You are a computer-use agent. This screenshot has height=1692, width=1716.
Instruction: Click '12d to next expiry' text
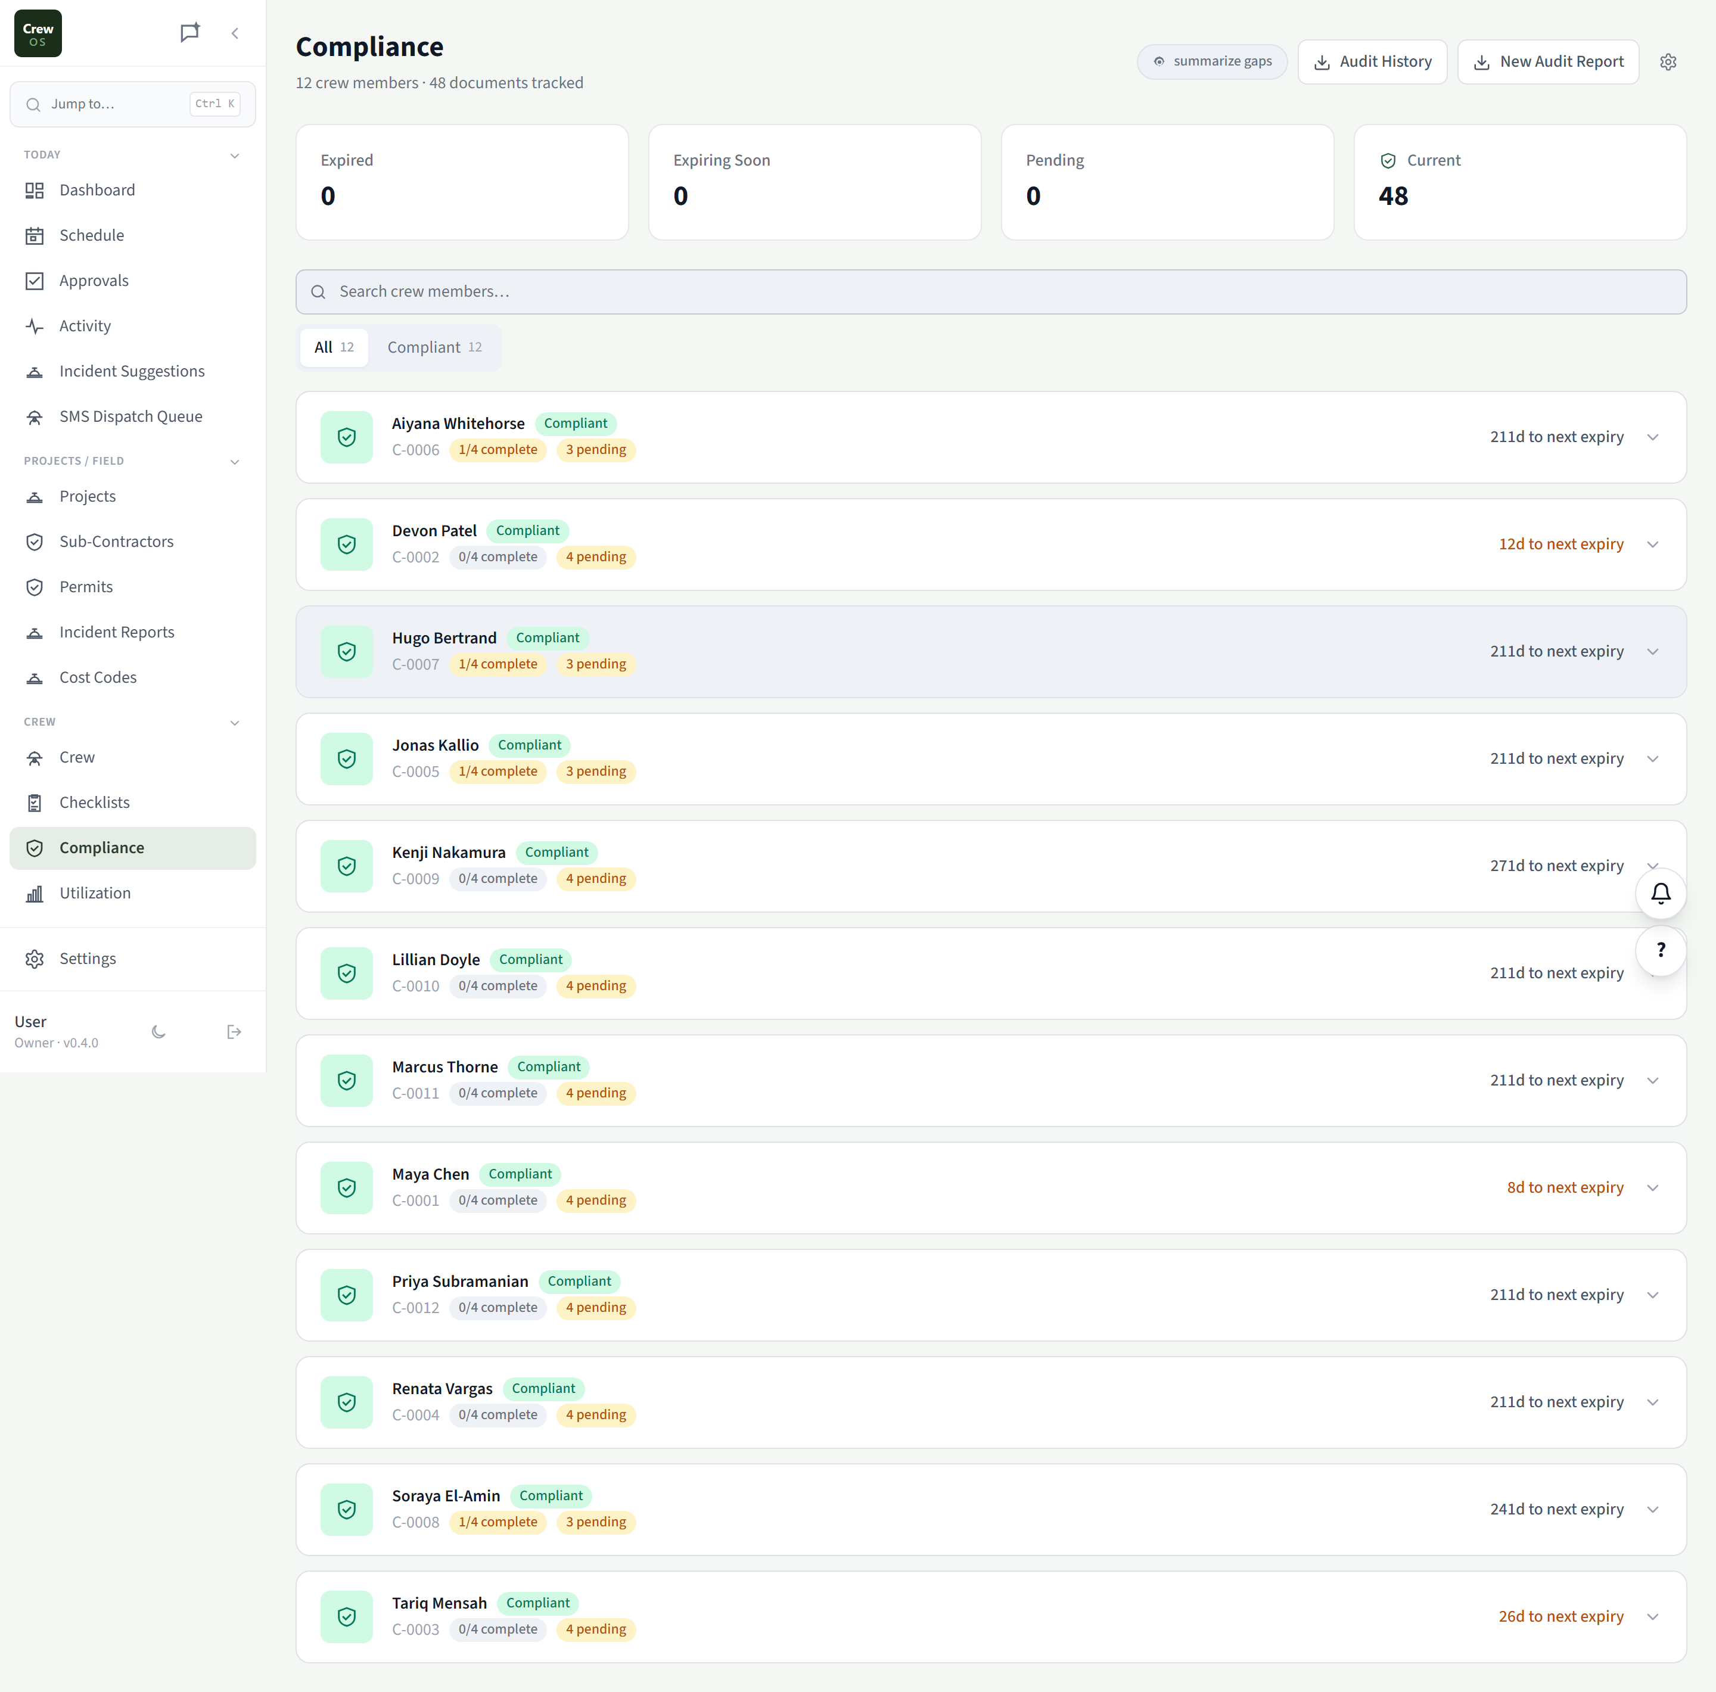point(1560,545)
